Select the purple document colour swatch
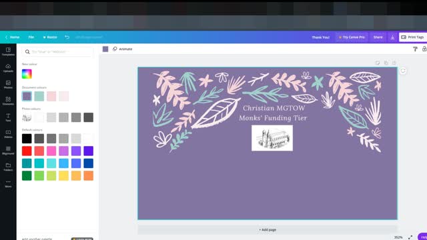 27,96
